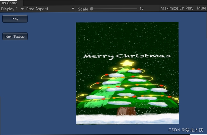Image resolution: width=207 pixels, height=135 pixels.
Task: Click the CSDN watermark text
Action: pyautogui.click(x=186, y=130)
